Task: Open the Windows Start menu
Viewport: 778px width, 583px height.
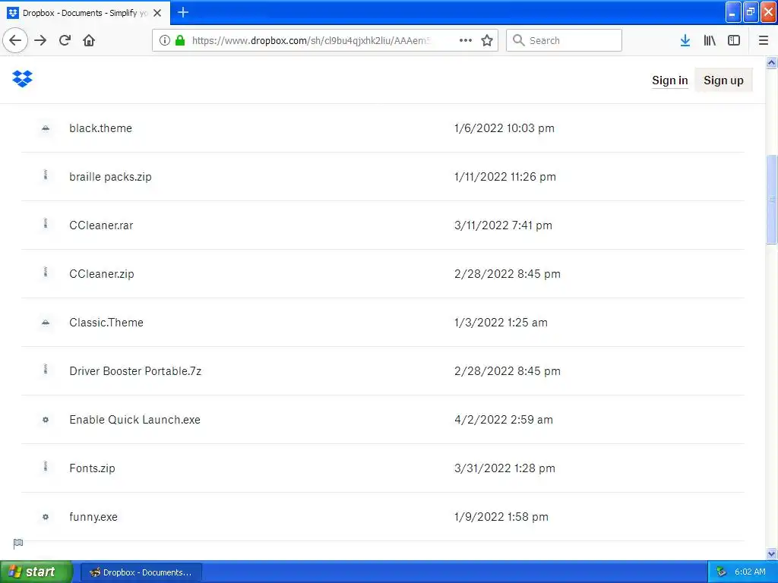Action: pos(36,572)
